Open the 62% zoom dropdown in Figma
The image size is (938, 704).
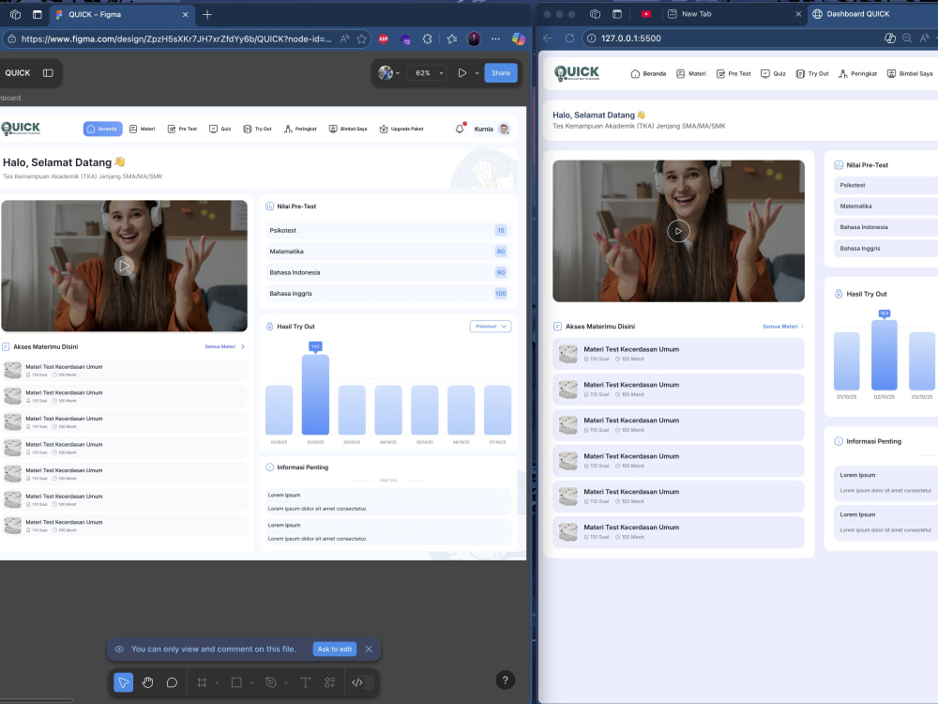(427, 73)
